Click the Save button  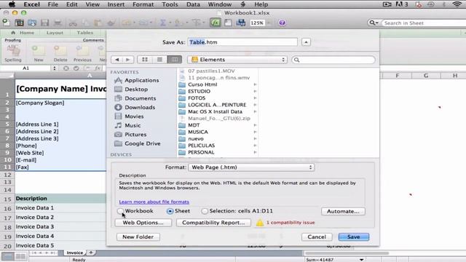click(x=354, y=237)
